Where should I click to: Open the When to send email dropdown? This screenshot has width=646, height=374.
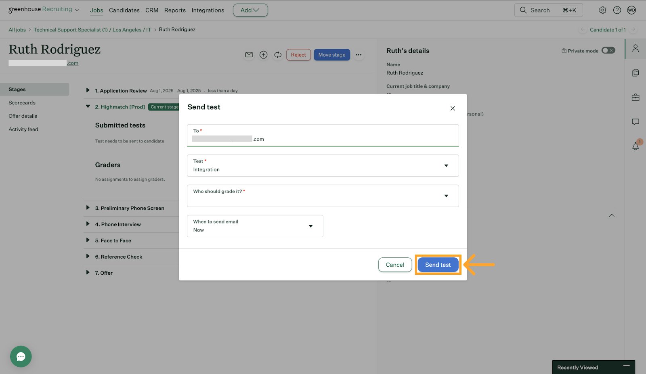click(x=255, y=226)
